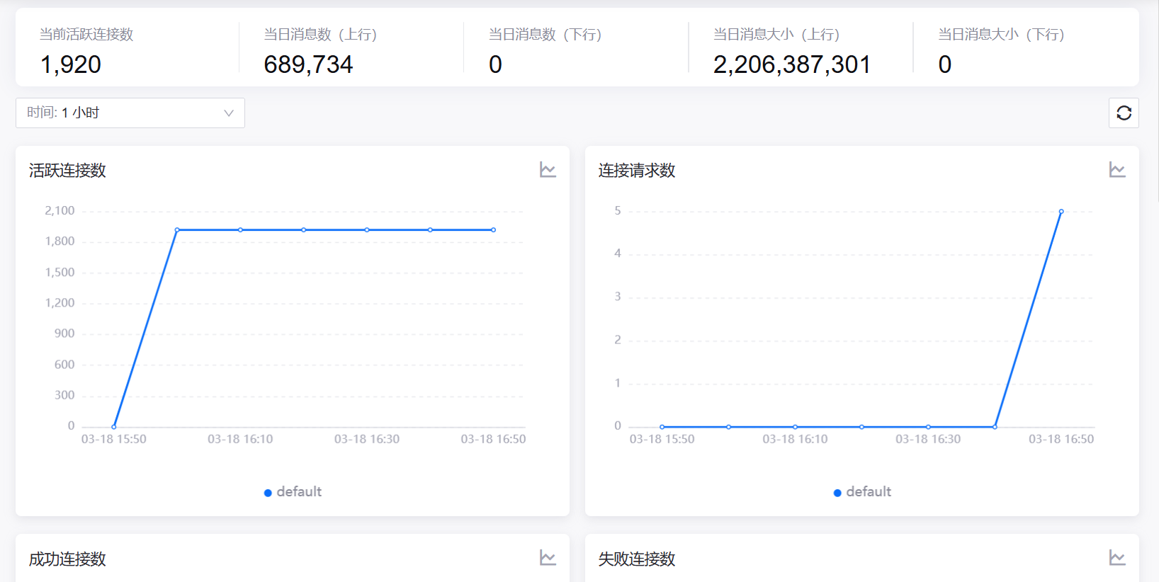The height and width of the screenshot is (582, 1159).
Task: Click chart icon in 连接请求数 panel
Action: (x=1117, y=170)
